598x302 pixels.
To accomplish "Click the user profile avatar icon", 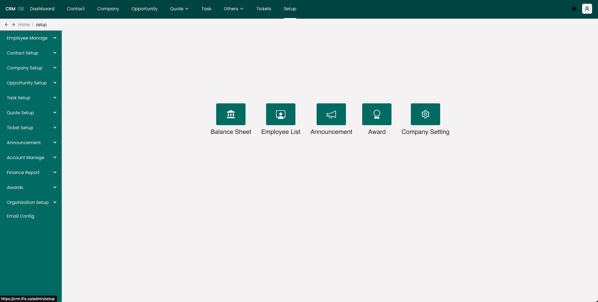I will point(586,9).
